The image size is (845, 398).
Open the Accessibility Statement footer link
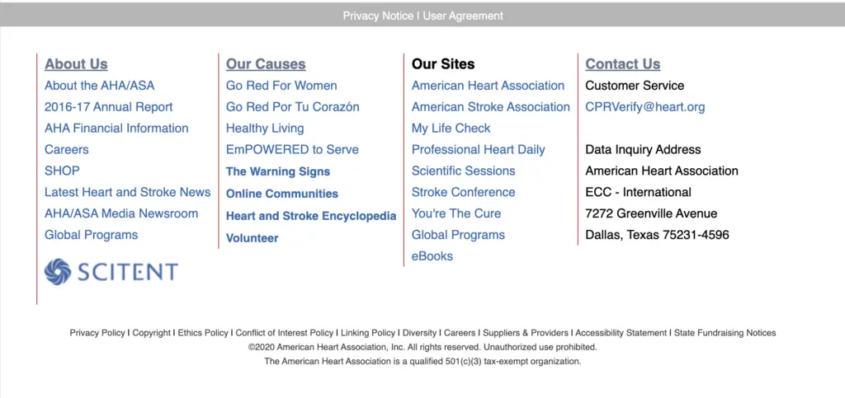tap(621, 333)
